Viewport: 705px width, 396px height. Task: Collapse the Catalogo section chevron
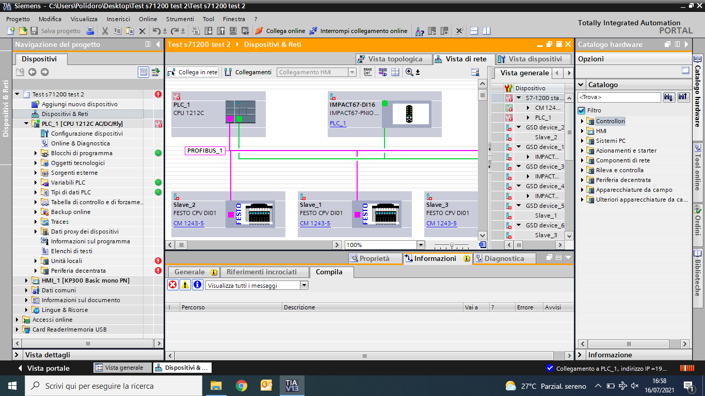581,85
